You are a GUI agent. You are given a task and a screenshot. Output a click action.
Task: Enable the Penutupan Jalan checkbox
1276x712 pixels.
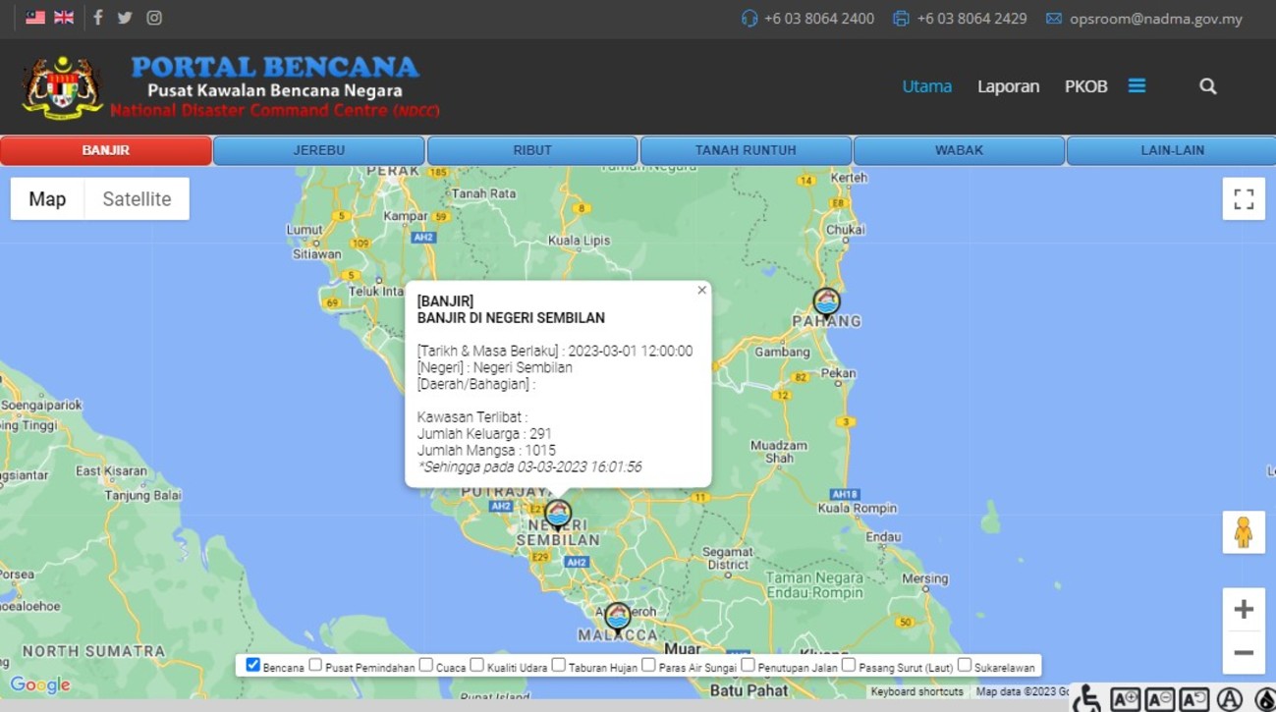click(x=748, y=665)
